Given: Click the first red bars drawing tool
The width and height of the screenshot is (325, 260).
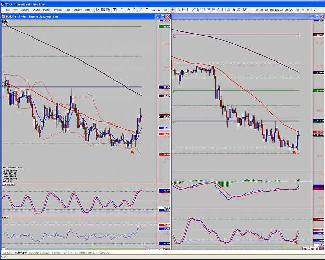Looking at the screenshot, I should click(x=209, y=10).
